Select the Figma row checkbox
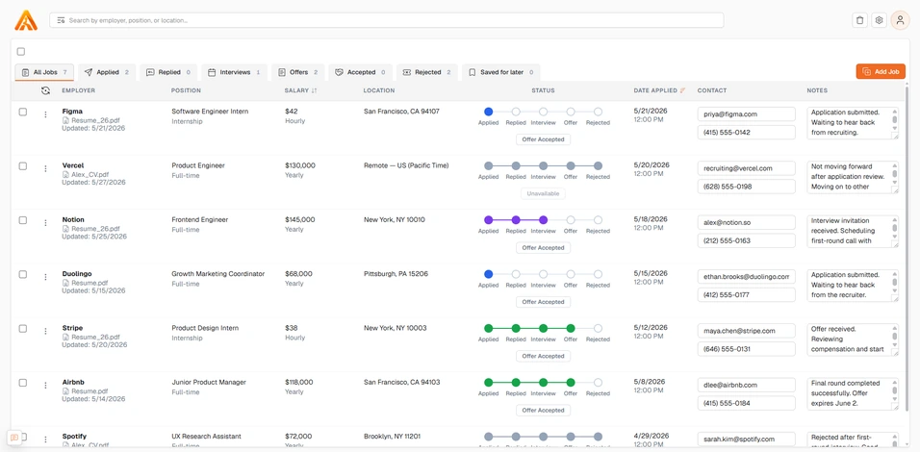 pos(23,112)
